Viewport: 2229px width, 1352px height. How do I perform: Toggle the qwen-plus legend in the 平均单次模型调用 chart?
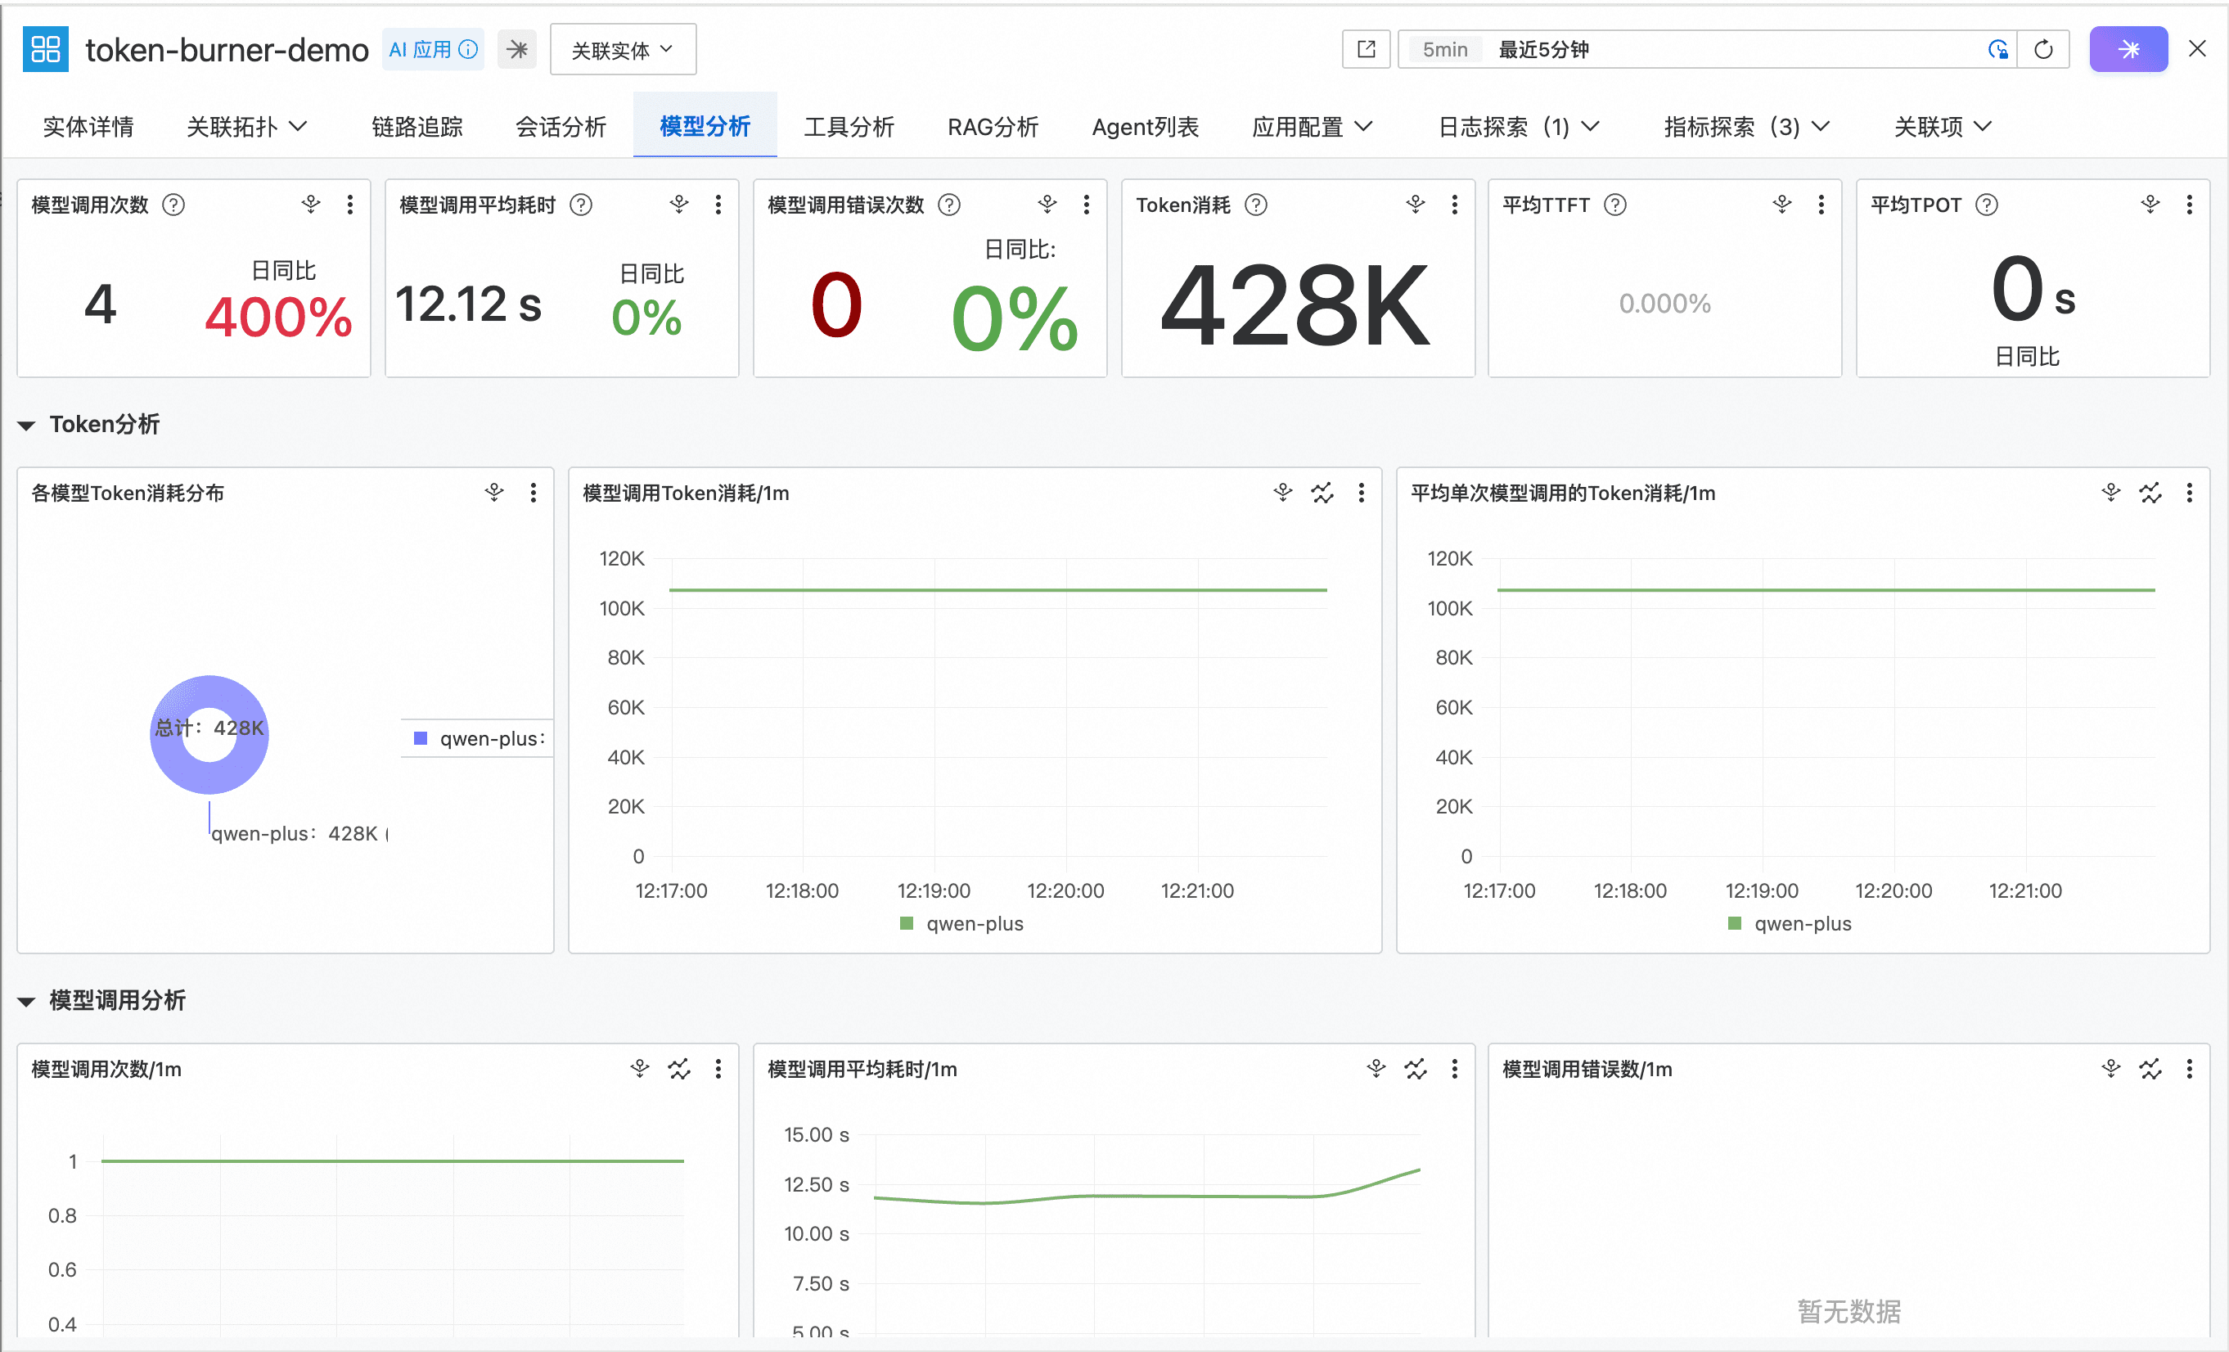(x=1790, y=924)
